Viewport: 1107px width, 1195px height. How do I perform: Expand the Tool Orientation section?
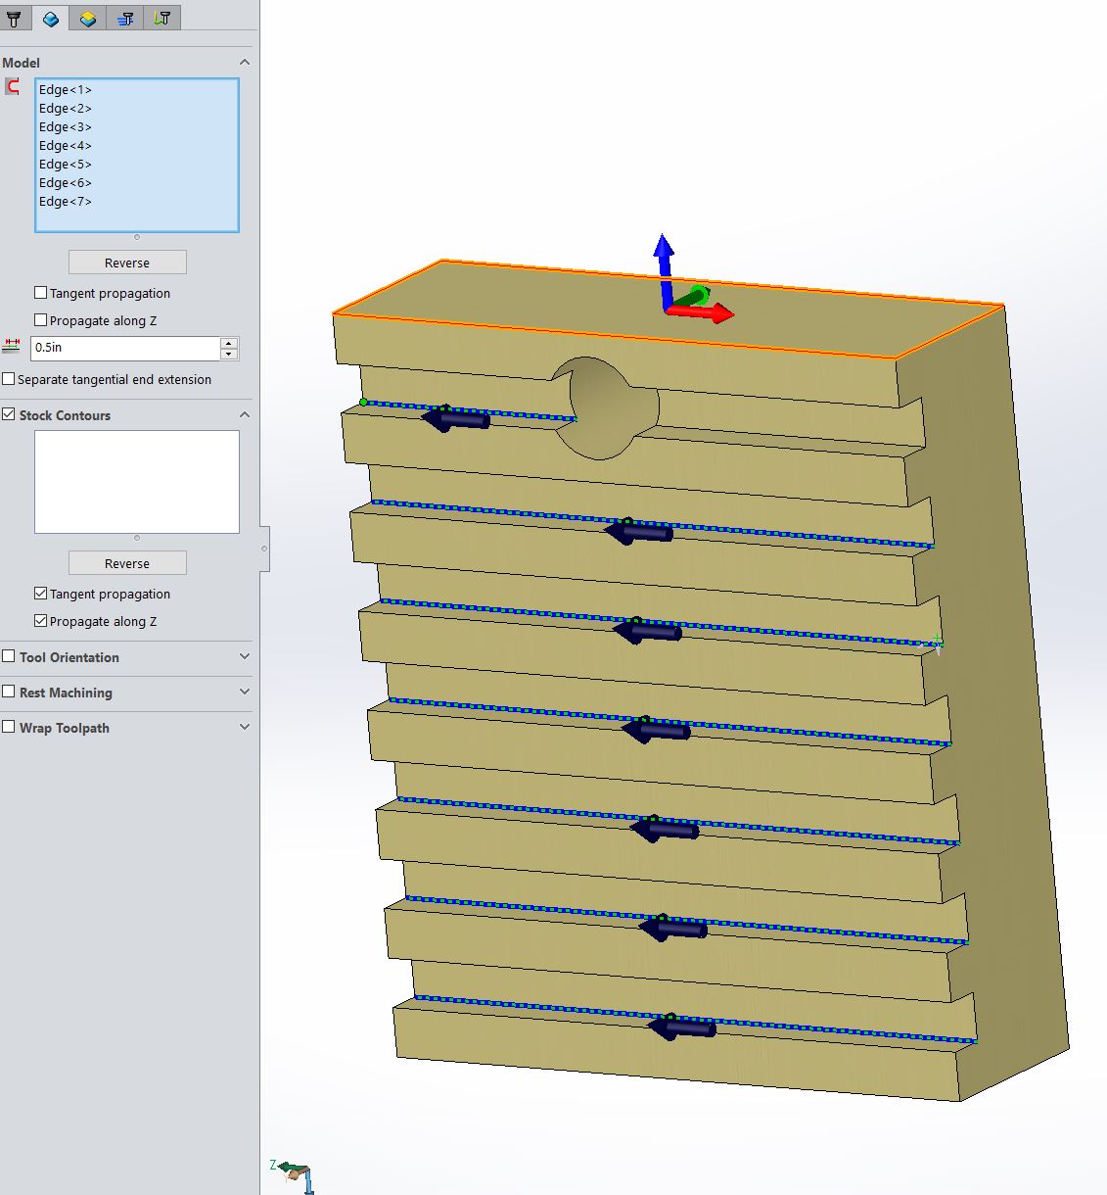(x=244, y=657)
